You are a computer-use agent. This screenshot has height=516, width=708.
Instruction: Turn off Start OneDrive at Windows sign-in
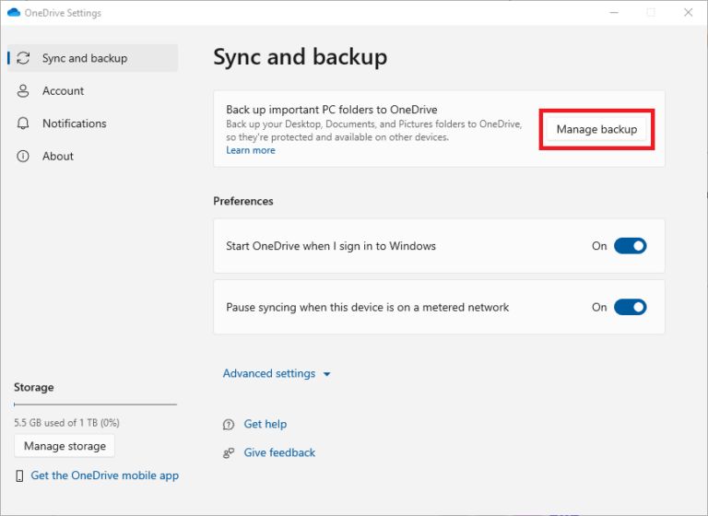[631, 246]
